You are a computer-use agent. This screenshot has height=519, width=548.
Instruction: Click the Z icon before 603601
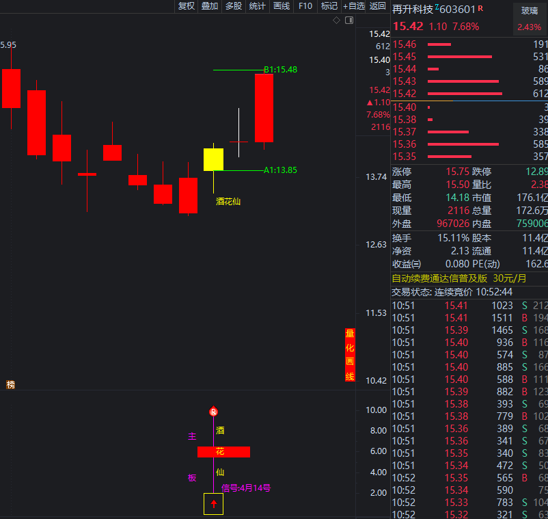pos(437,8)
